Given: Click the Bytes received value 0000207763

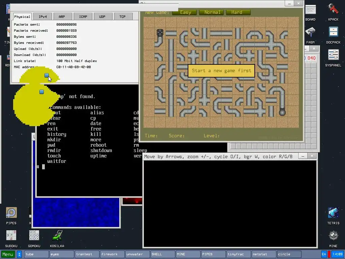Looking at the screenshot, I should (x=66, y=43).
